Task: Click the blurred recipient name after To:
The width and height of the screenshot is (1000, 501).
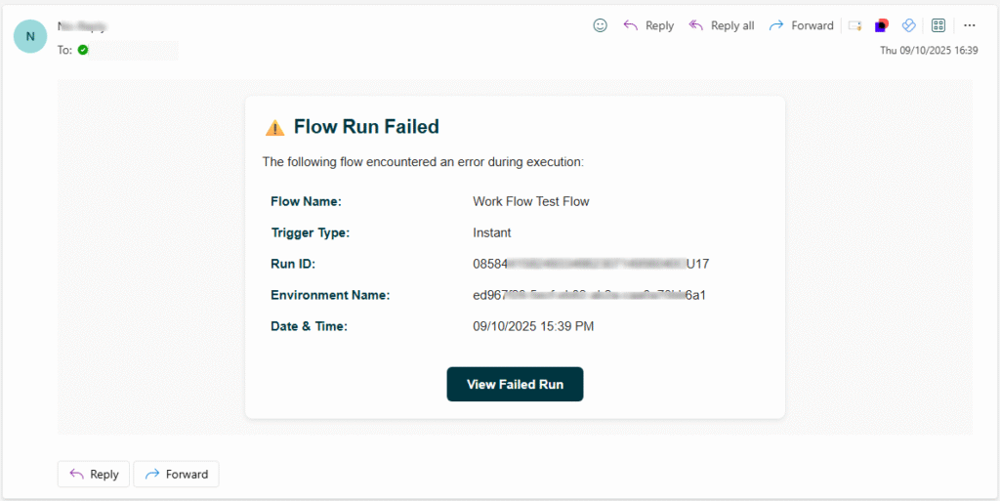Action: point(135,50)
